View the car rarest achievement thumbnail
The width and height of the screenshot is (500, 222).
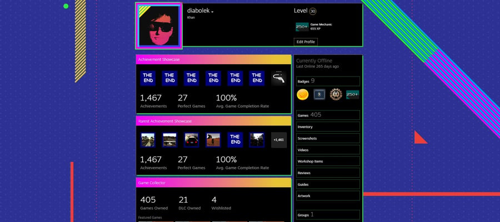tap(192, 140)
